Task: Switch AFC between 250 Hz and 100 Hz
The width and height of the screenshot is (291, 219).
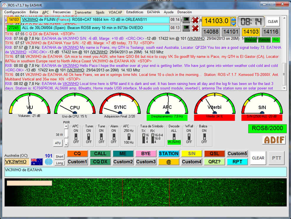Action: (x=129, y=137)
